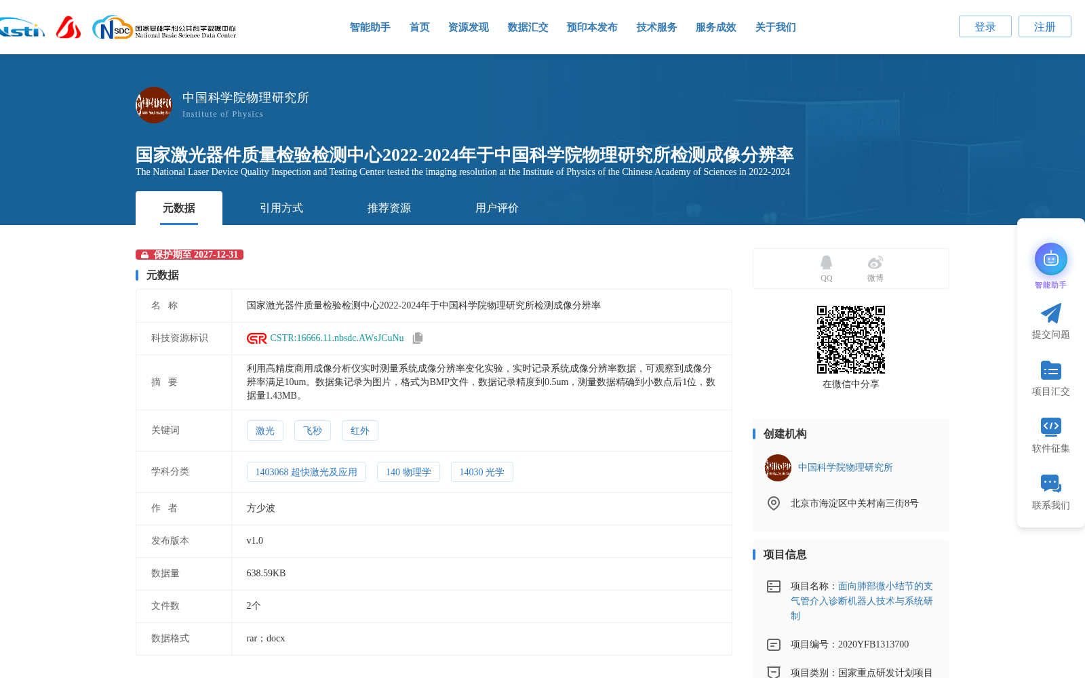Click keyword tag 红外

click(360, 431)
